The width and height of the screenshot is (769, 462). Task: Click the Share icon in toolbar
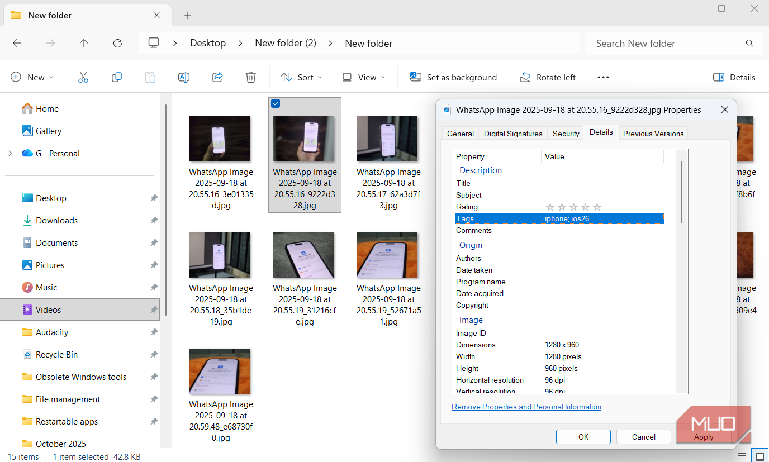click(218, 77)
